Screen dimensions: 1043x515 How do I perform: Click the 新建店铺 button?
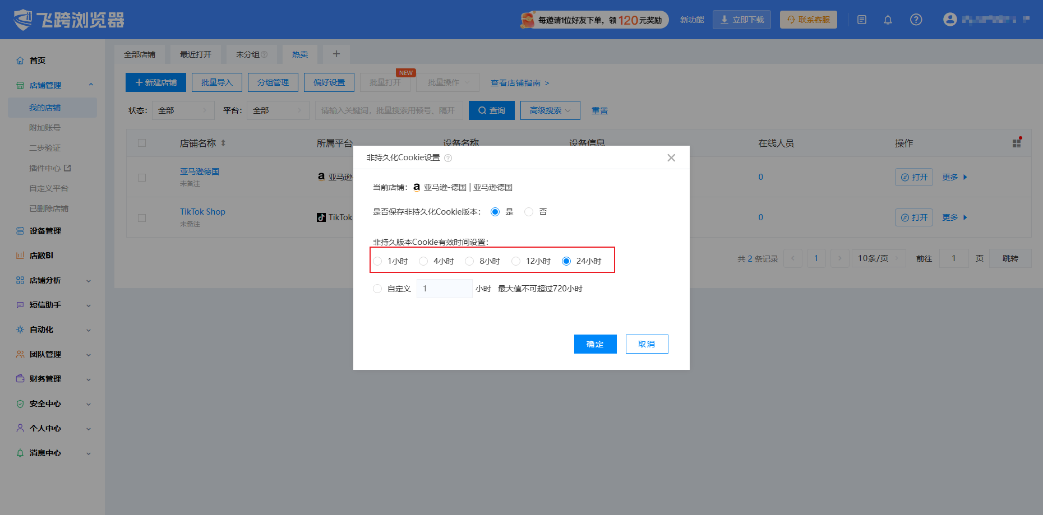click(156, 82)
